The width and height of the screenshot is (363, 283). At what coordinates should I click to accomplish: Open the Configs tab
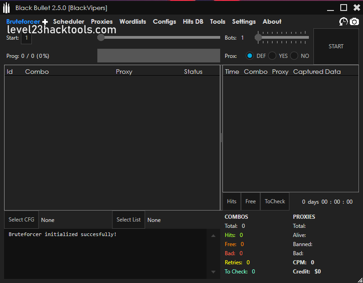(x=164, y=21)
